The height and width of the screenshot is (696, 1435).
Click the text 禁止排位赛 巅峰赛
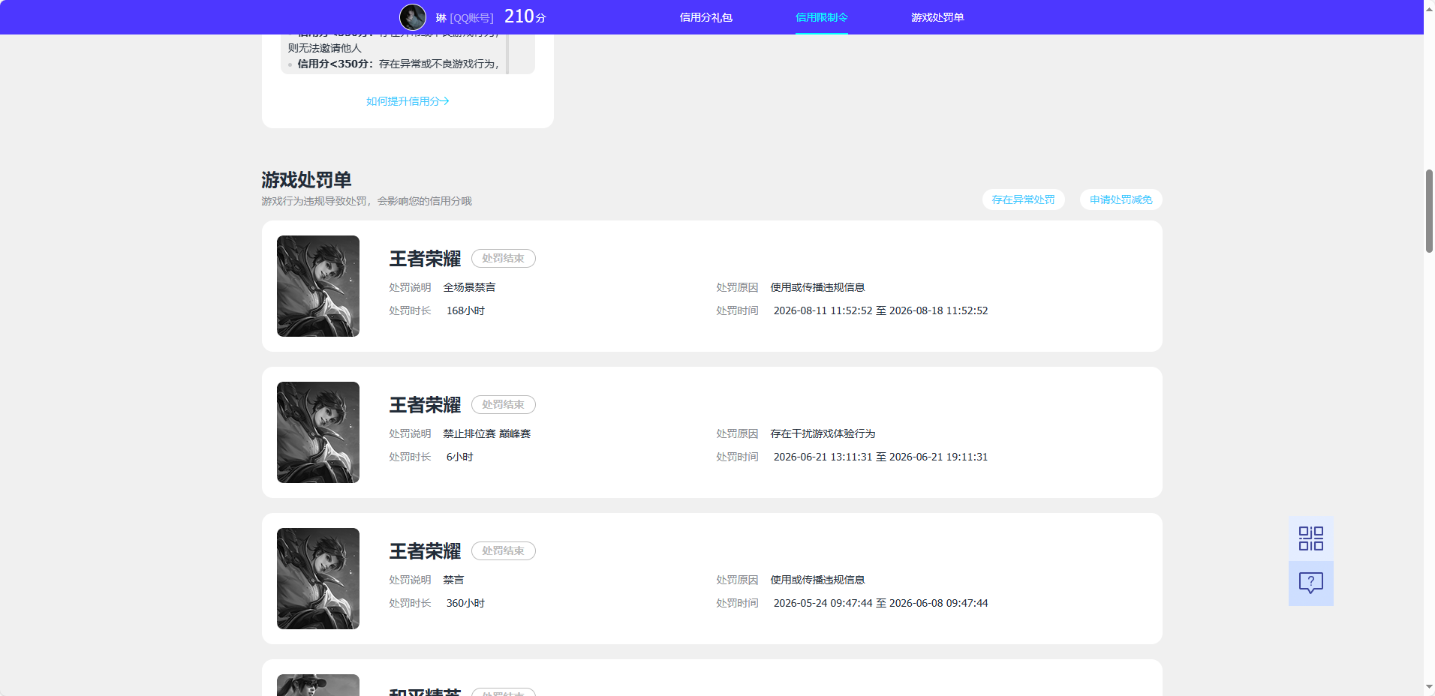coord(486,433)
